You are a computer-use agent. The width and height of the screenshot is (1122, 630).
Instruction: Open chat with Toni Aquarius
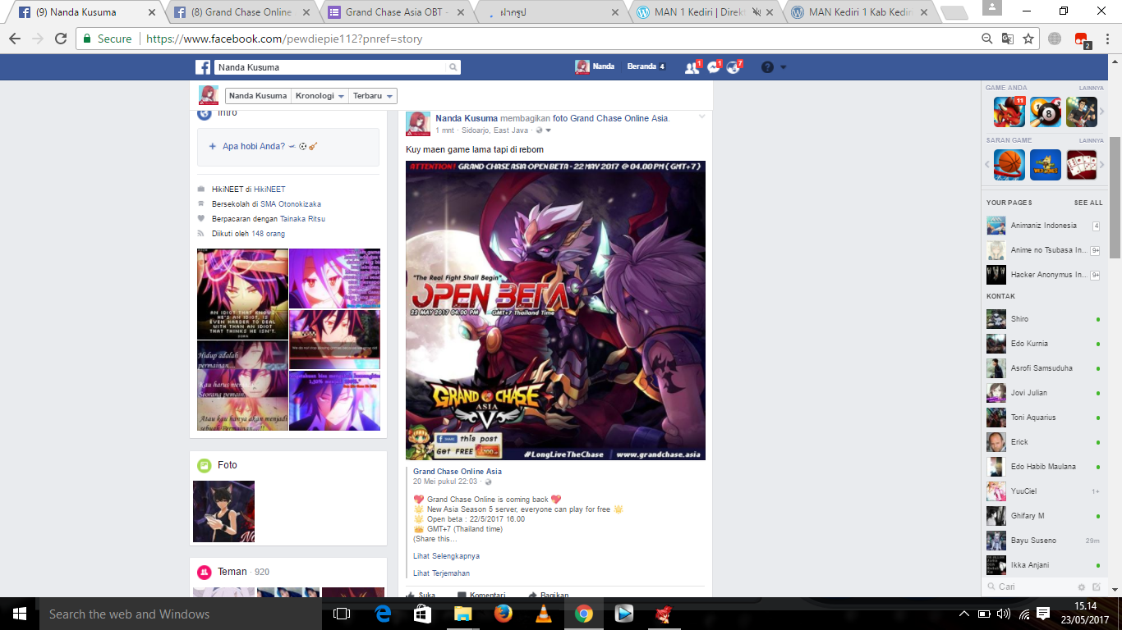pos(1044,418)
